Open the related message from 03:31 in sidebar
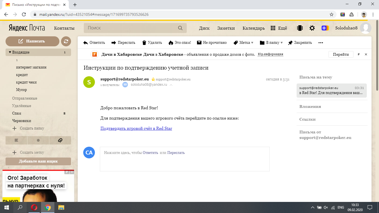 point(332,90)
